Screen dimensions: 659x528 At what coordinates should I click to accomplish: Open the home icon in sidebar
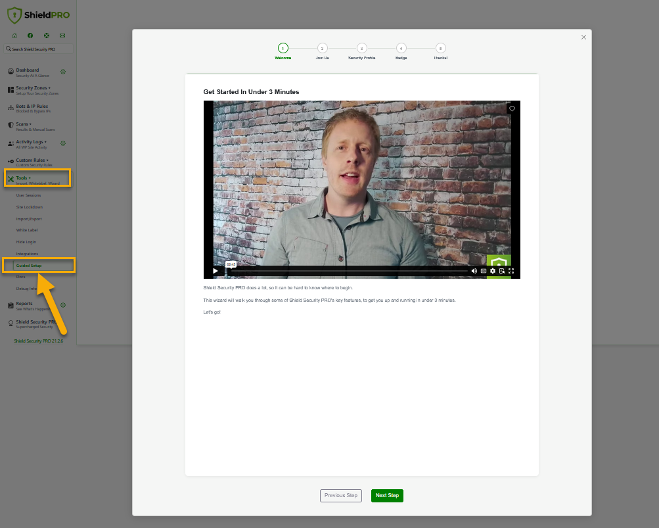click(x=14, y=36)
